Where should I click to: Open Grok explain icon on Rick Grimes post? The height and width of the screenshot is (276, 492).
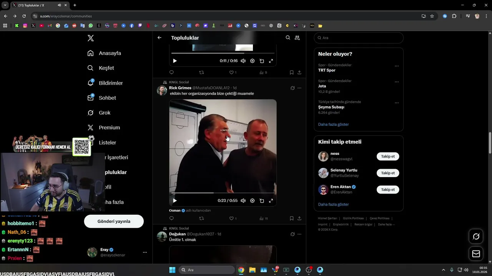pos(293,88)
